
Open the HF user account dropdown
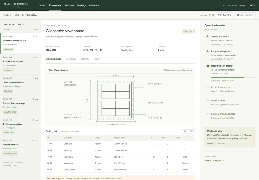[252, 5]
